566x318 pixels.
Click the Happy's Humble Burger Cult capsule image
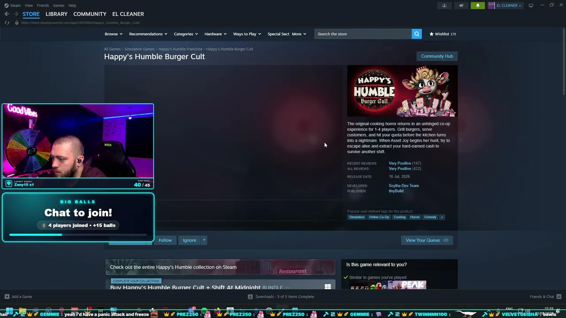pos(402,91)
